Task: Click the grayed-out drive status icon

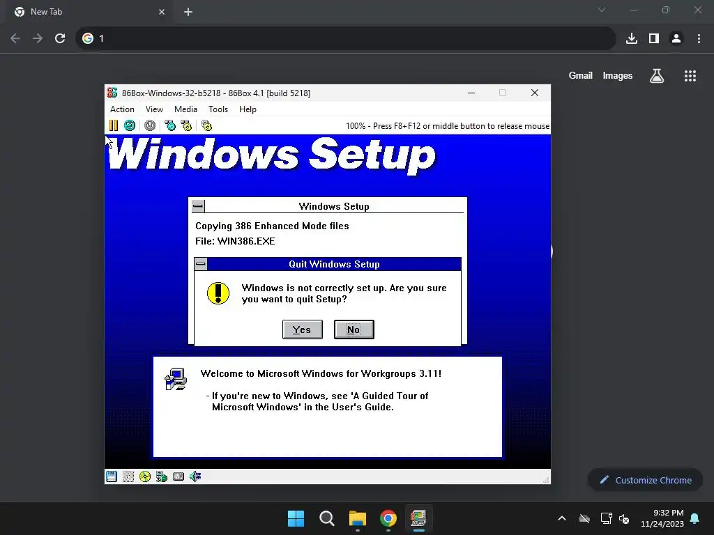Action: pyautogui.click(x=128, y=476)
